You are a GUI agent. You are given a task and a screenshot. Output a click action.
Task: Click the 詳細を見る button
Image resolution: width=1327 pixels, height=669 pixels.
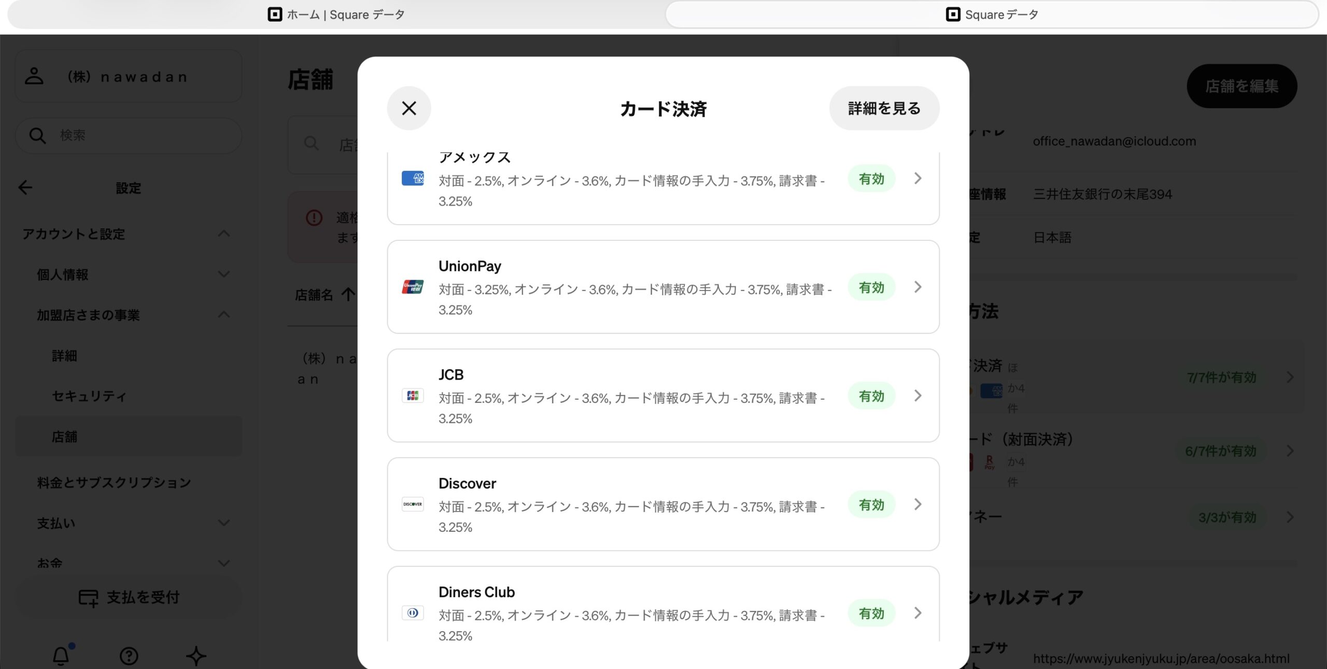pyautogui.click(x=884, y=108)
